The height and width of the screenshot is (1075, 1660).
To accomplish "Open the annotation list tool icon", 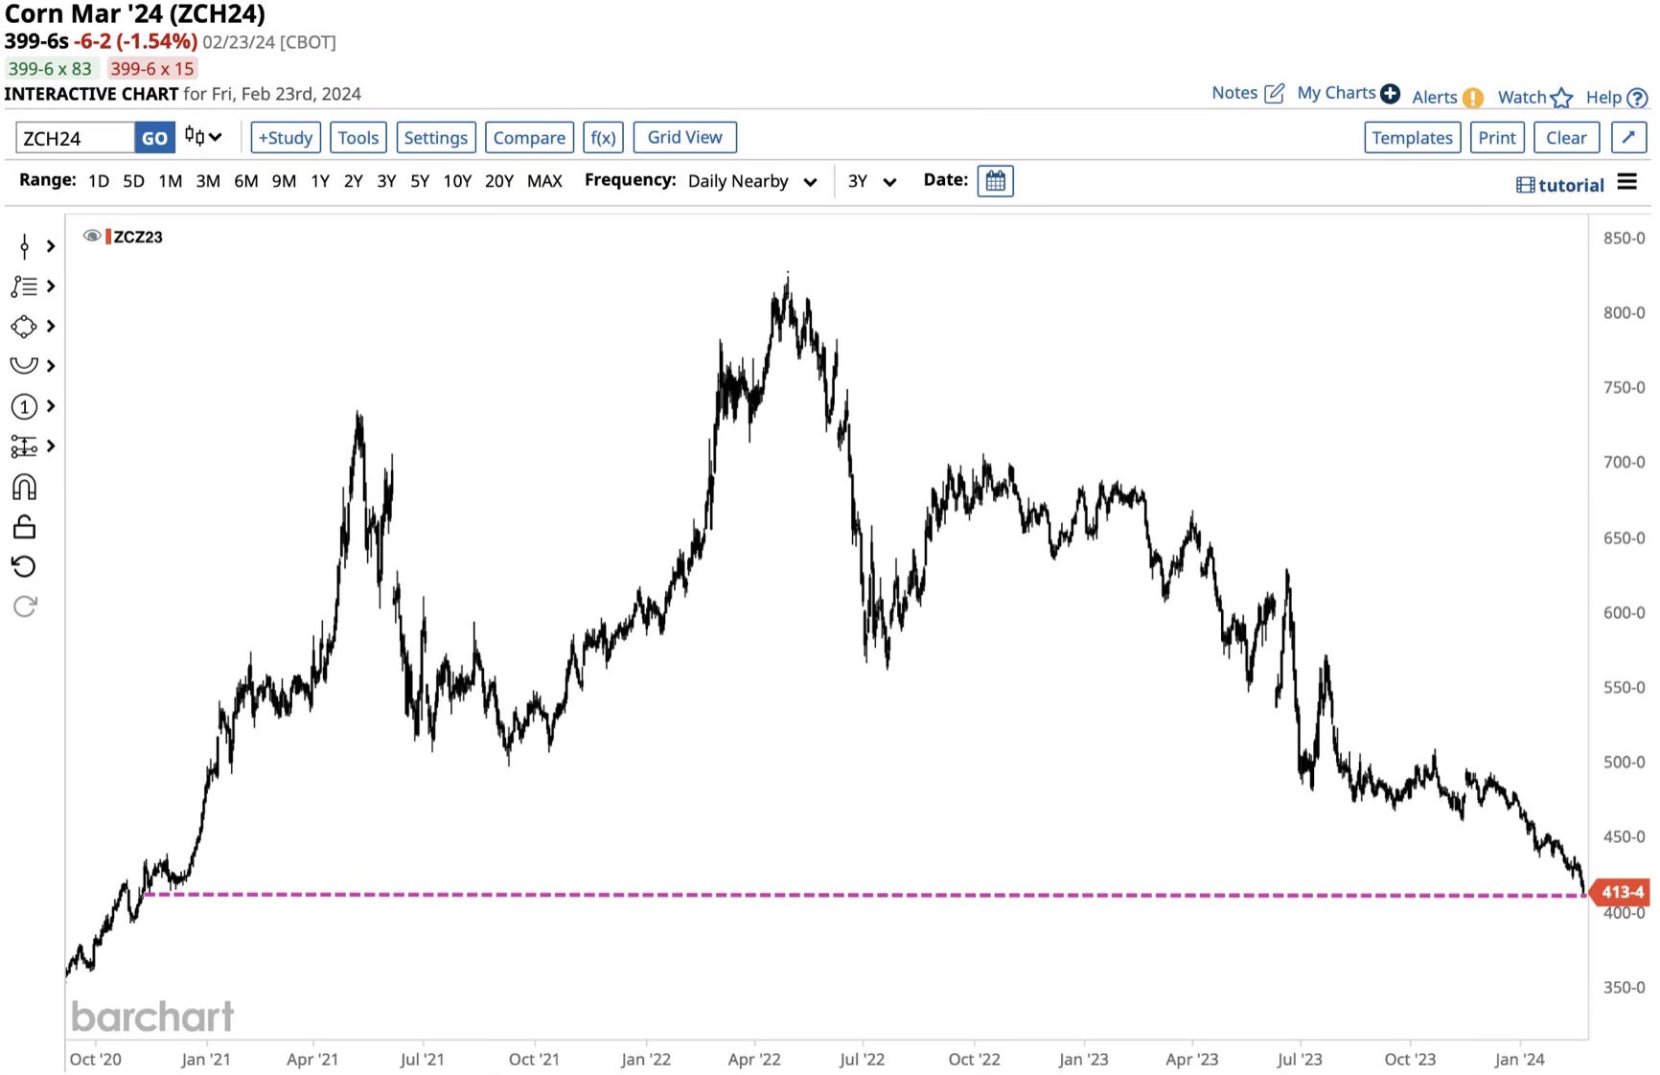I will 24,286.
